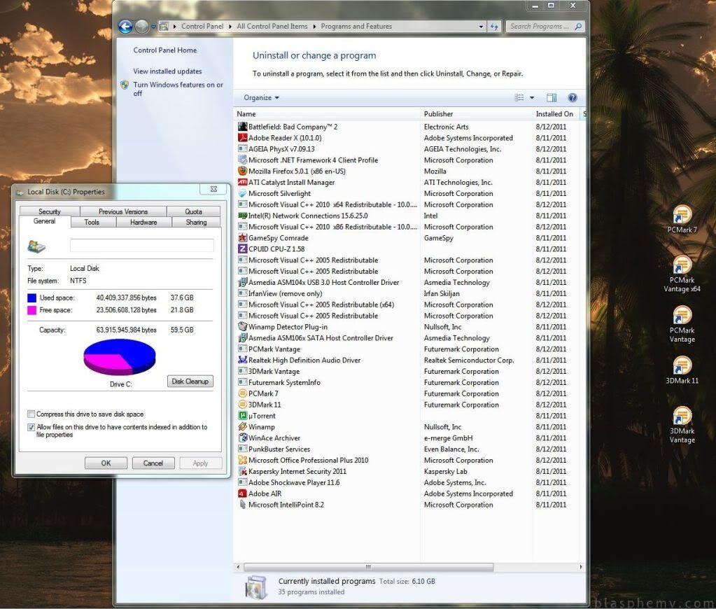The height and width of the screenshot is (609, 716).
Task: Open the Control Panel Home link
Action: [165, 50]
